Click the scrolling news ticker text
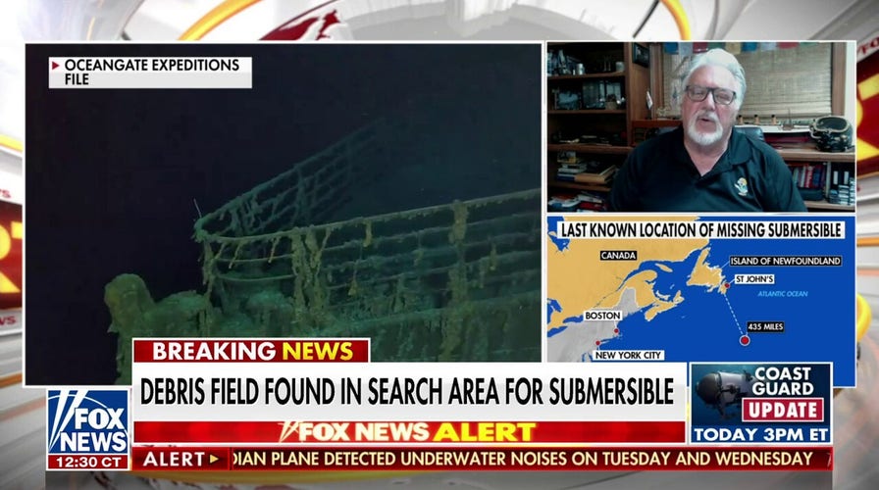This screenshot has height=490, width=879. pyautogui.click(x=523, y=459)
